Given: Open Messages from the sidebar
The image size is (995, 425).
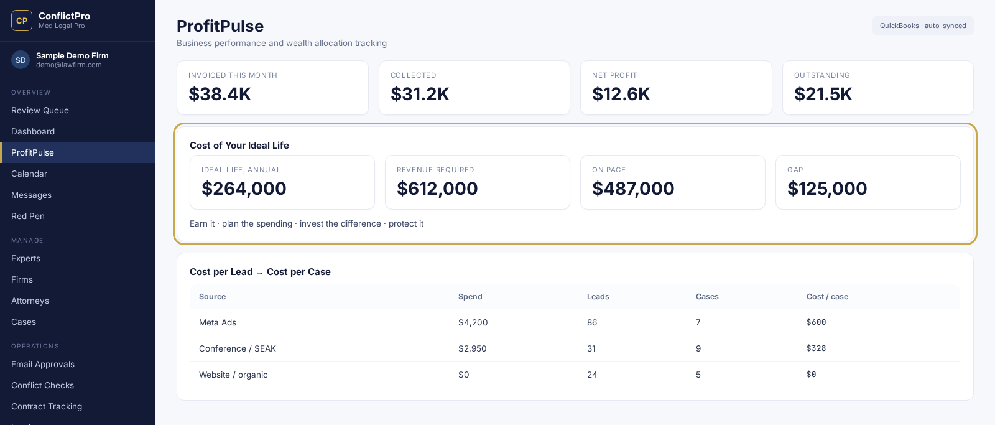Looking at the screenshot, I should click(x=78, y=195).
